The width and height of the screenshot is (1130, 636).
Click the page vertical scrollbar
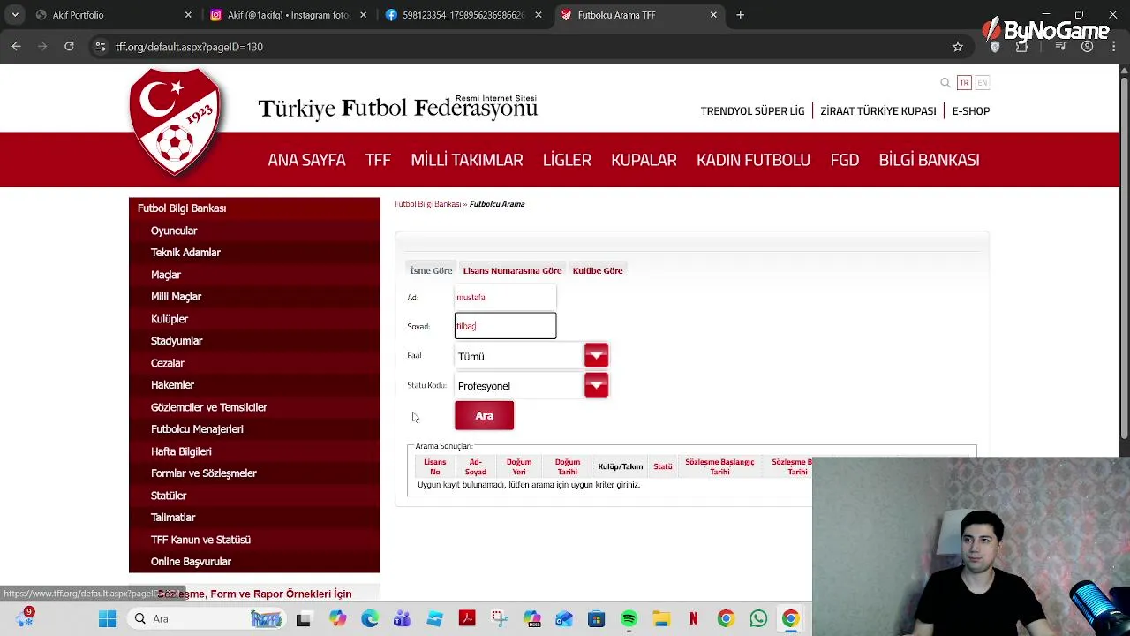coord(1124,256)
